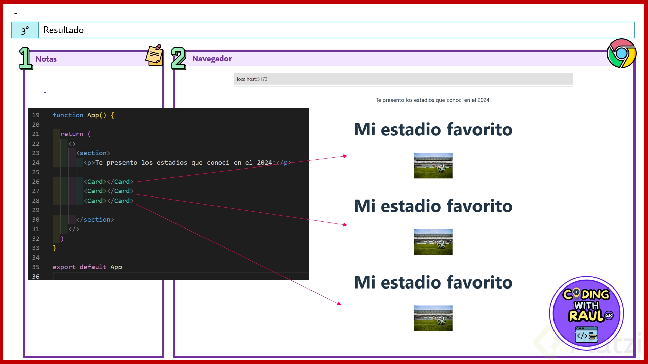648x364 pixels.
Task: Click the paragraph text about estadios 2024
Action: tap(433, 100)
